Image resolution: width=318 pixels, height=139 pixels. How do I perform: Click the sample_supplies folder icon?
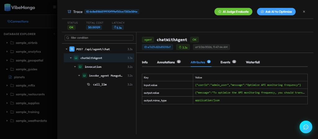pos(12,103)
